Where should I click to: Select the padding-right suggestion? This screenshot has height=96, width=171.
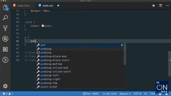pyautogui.click(x=80, y=79)
